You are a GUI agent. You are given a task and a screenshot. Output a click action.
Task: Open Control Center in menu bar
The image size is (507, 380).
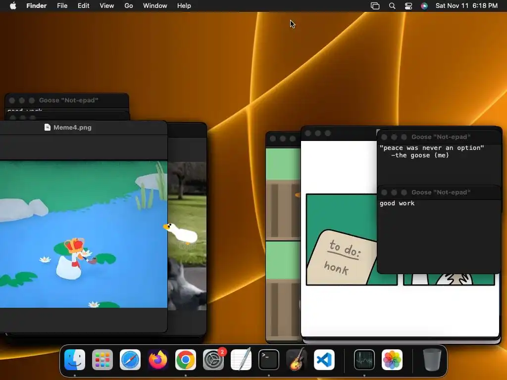coord(408,6)
